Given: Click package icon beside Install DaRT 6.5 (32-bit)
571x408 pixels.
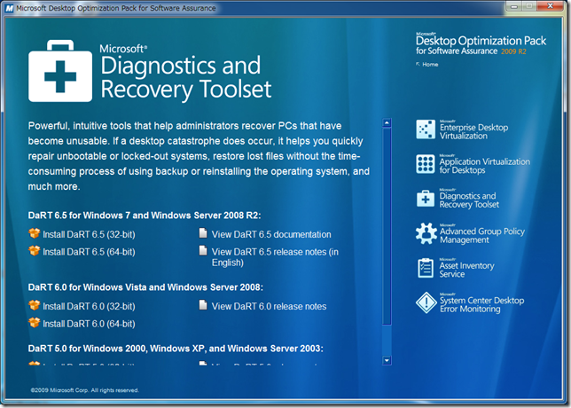Looking at the screenshot, I should [x=35, y=233].
